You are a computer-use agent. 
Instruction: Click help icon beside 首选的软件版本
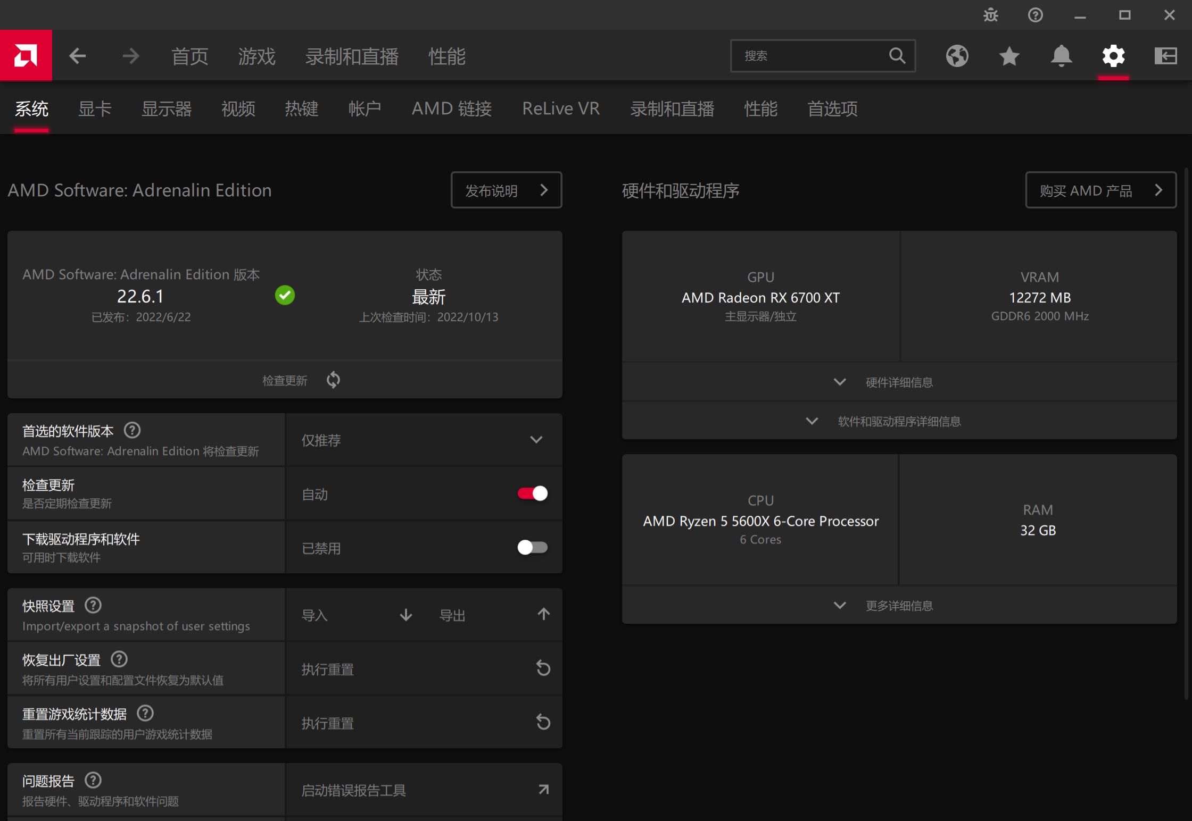coord(132,430)
